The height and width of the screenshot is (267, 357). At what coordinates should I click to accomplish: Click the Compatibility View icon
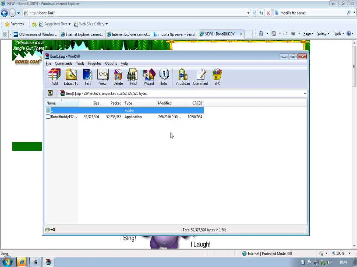coord(254,13)
